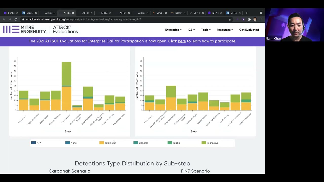Click the Technique legend color swatch
This screenshot has width=324, height=182.
click(x=204, y=143)
